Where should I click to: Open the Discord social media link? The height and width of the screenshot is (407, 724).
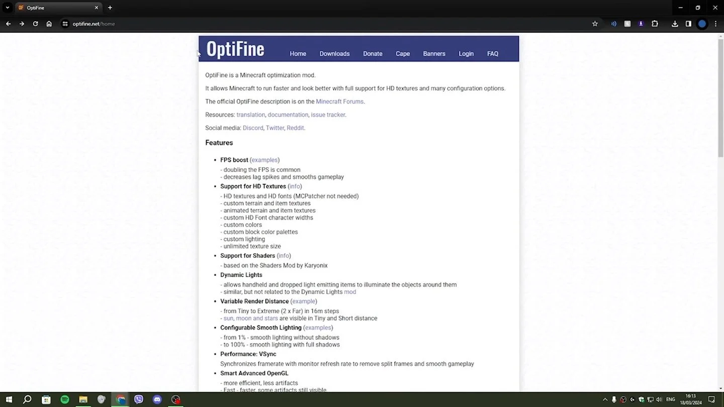[253, 128]
